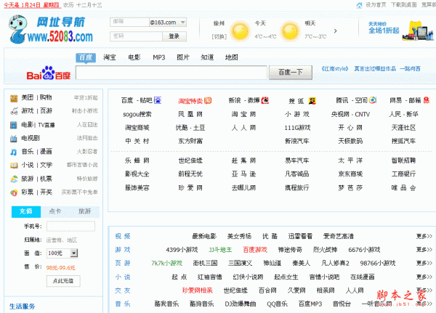
Task: Click the 彩票 sidebar icon
Action: [14, 192]
